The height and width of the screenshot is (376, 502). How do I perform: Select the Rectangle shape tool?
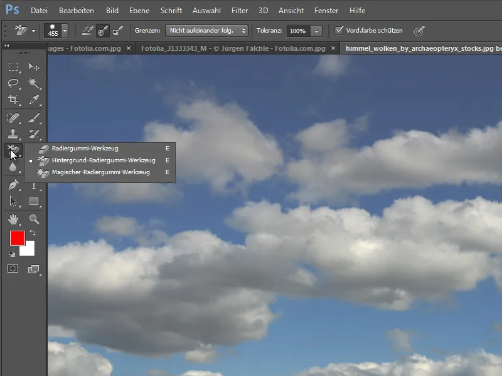coord(34,201)
